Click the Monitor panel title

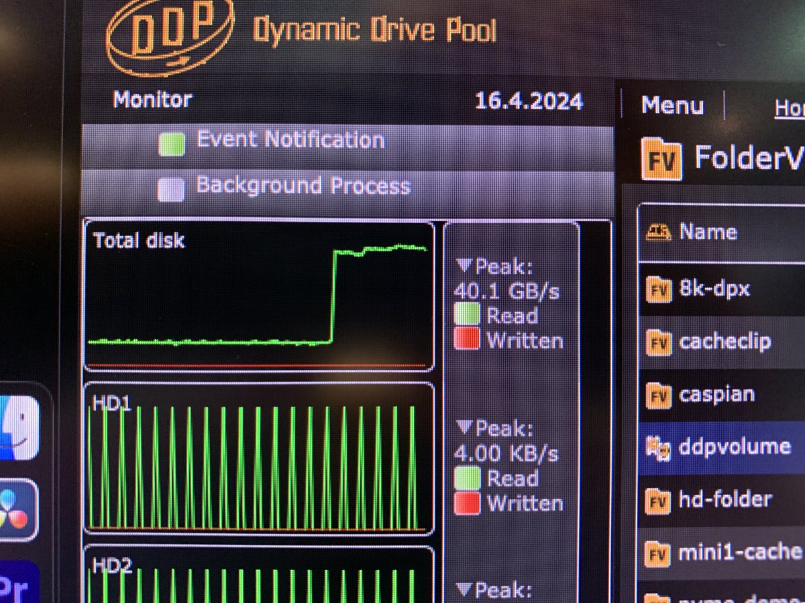152,99
